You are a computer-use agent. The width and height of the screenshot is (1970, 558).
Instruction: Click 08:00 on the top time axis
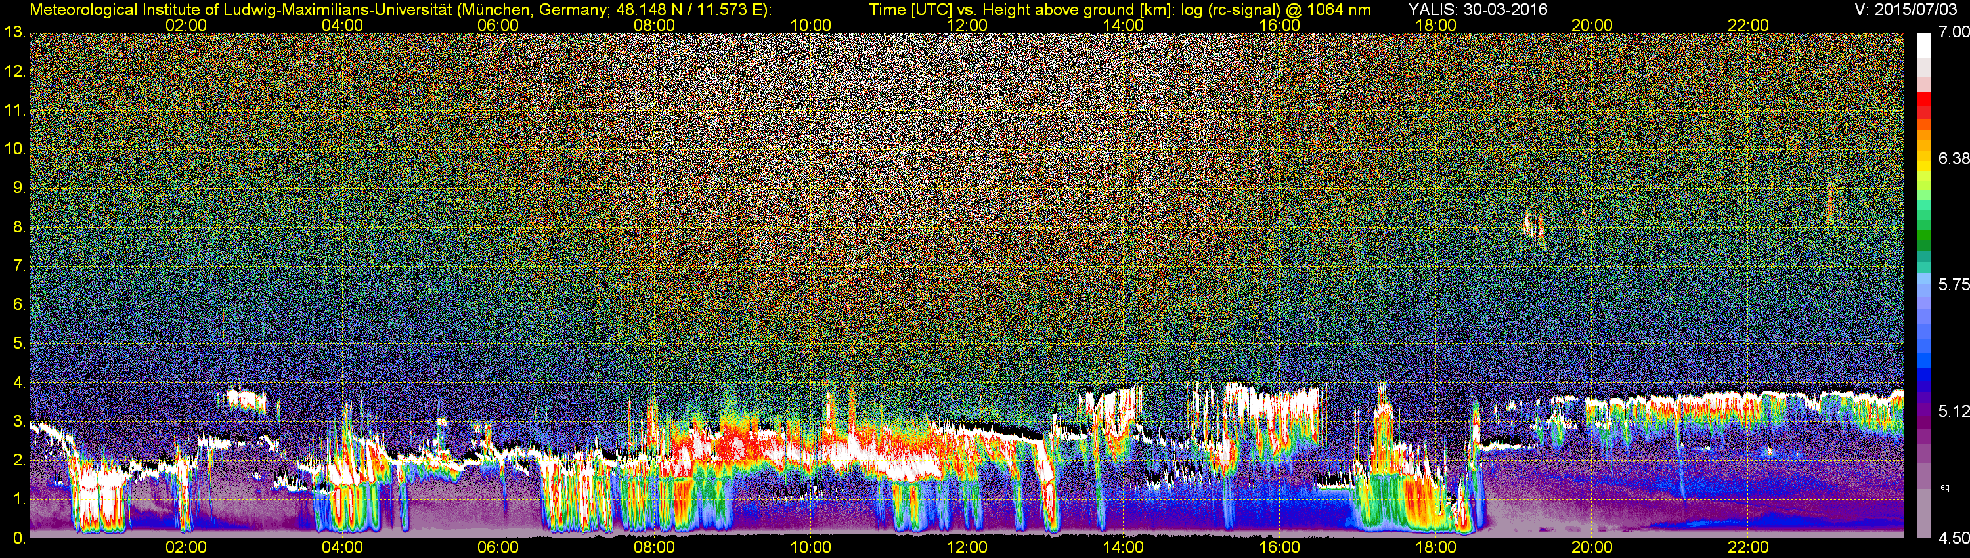coord(655,25)
